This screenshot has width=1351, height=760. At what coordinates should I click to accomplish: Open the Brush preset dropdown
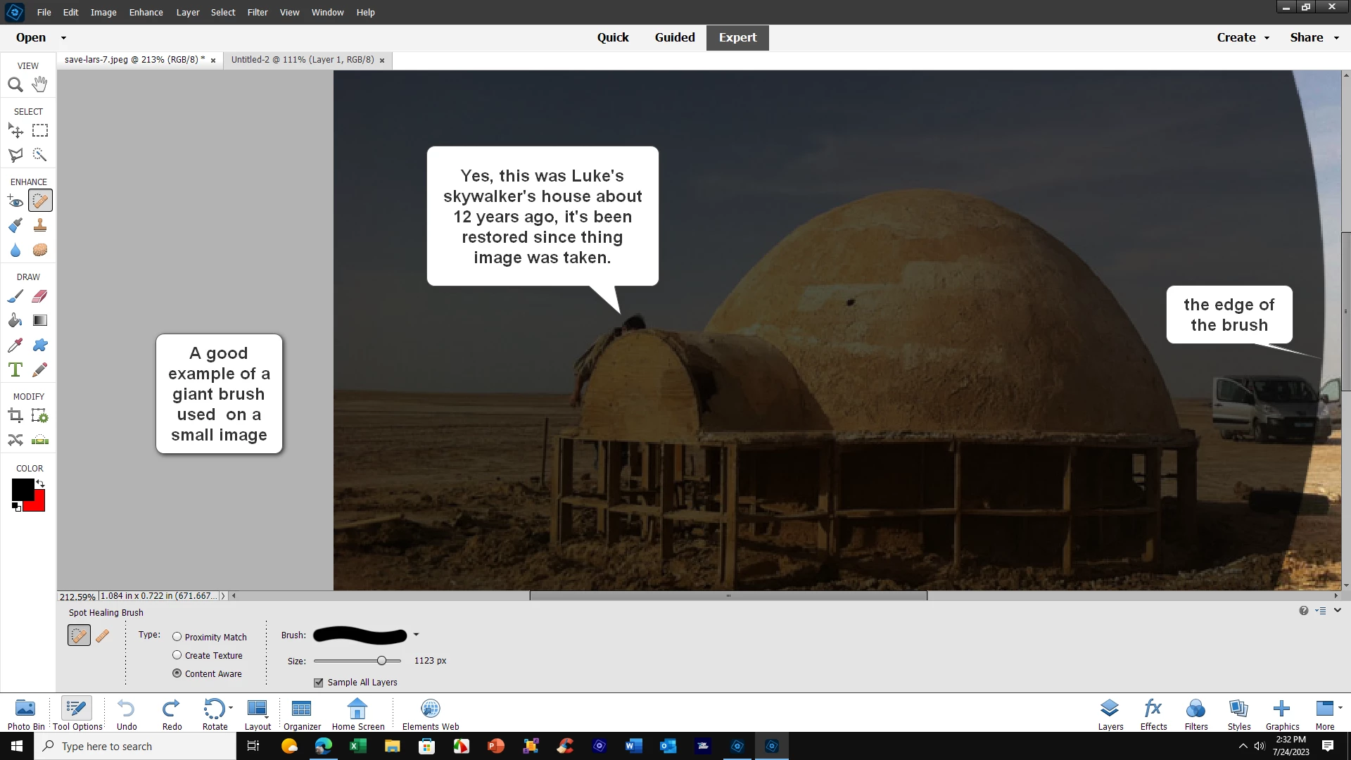click(416, 635)
